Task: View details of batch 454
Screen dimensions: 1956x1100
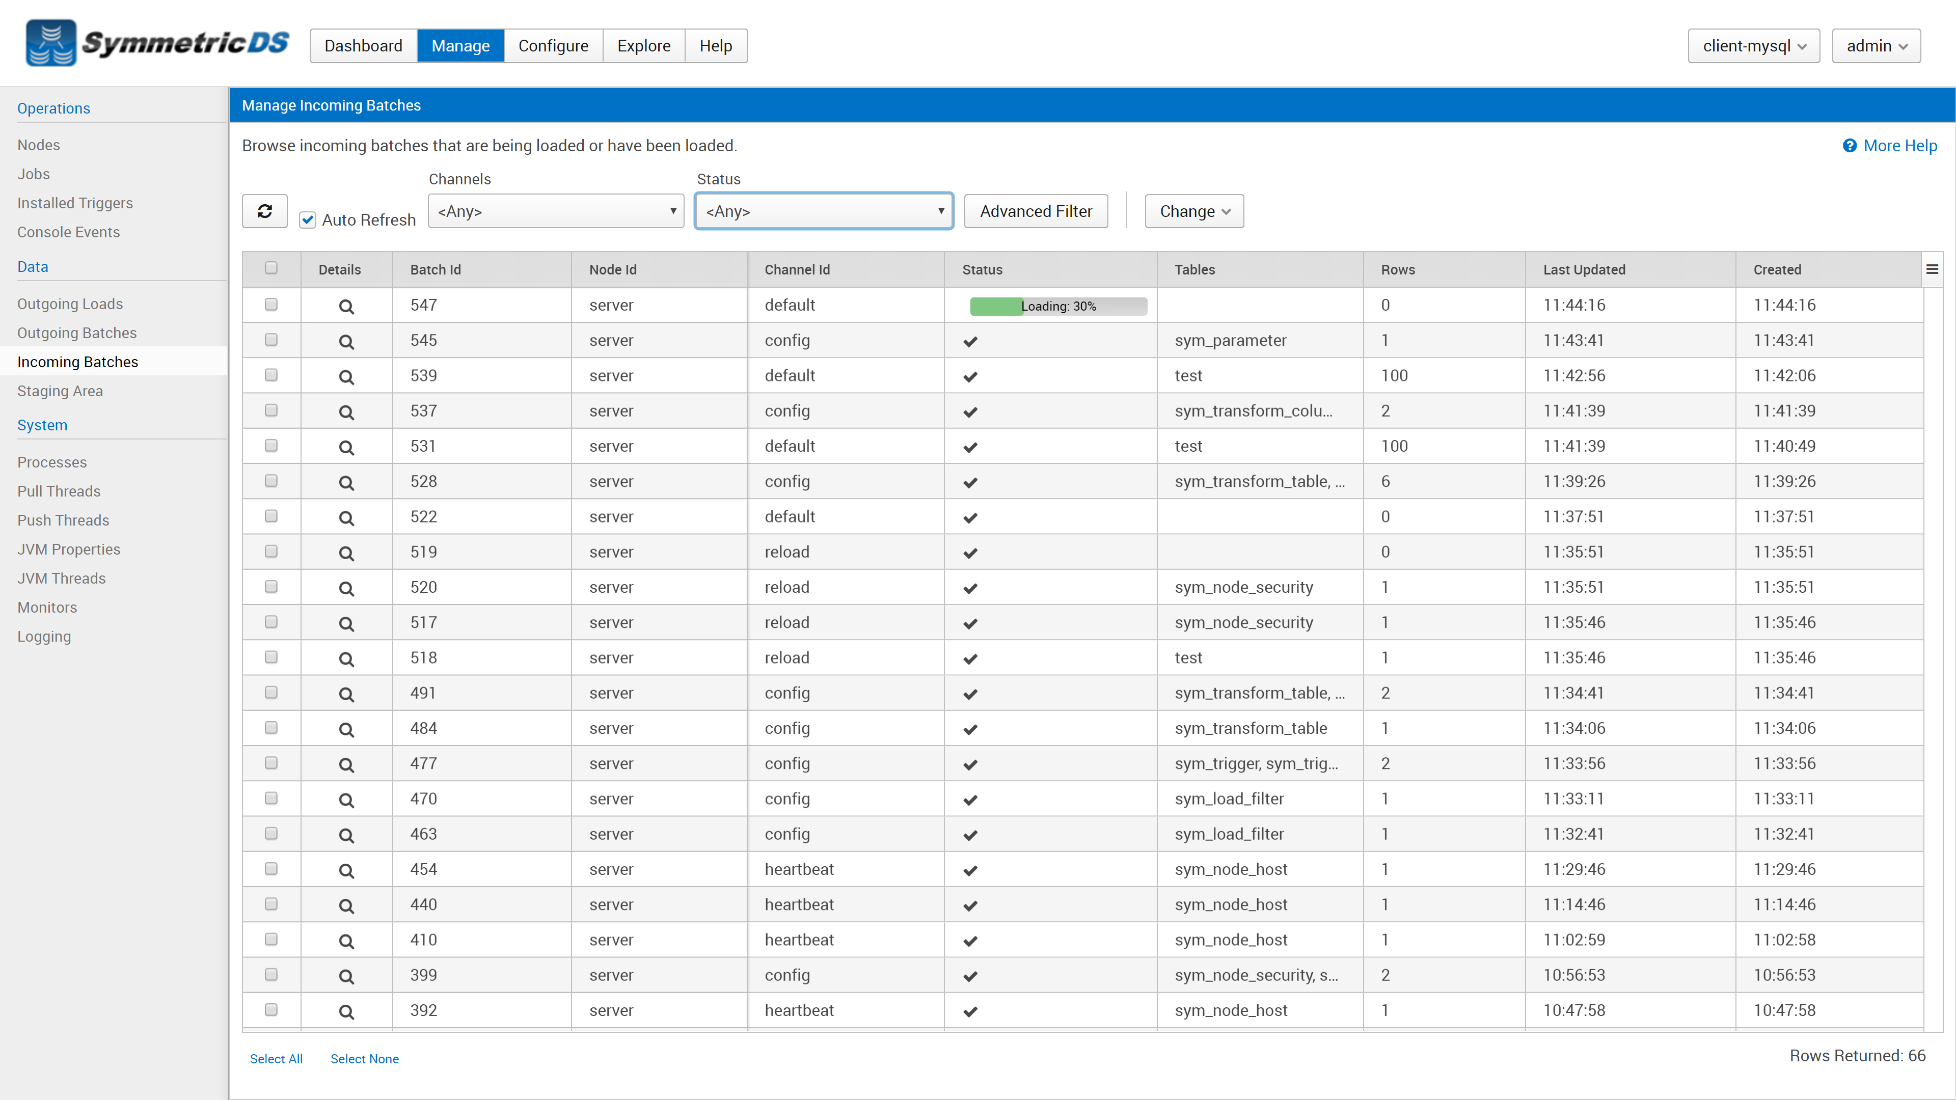Action: [x=346, y=871]
